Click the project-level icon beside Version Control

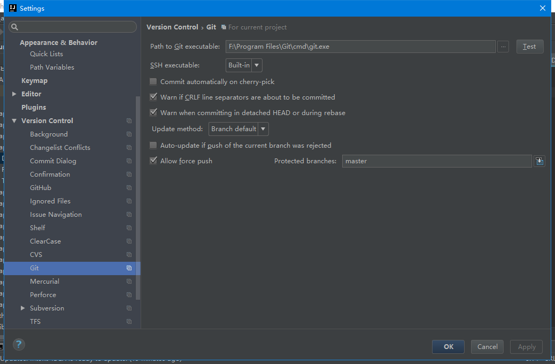pos(129,121)
